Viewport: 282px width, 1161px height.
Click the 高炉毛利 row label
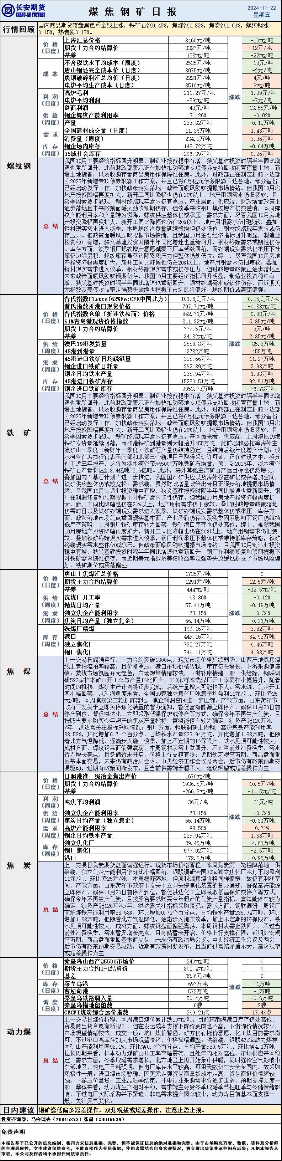(x=76, y=93)
